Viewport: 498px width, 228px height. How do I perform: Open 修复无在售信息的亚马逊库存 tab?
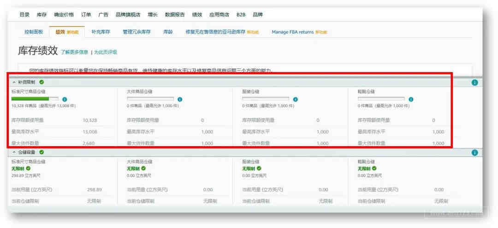[222, 32]
